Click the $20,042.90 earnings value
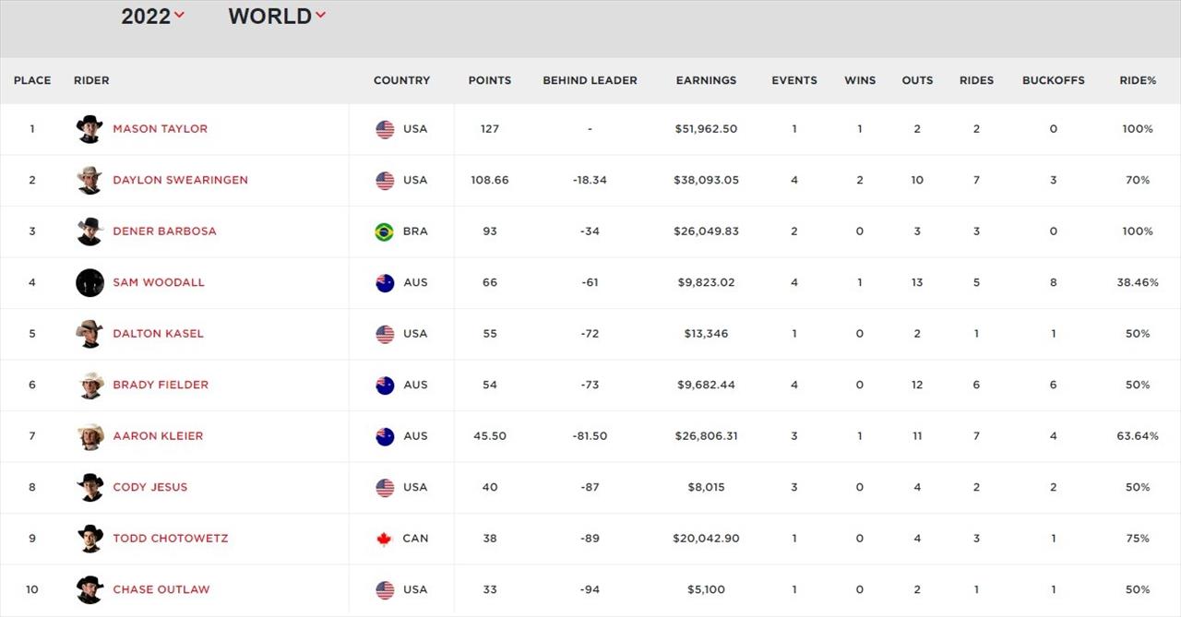Viewport: 1181px width, 617px height. (706, 539)
